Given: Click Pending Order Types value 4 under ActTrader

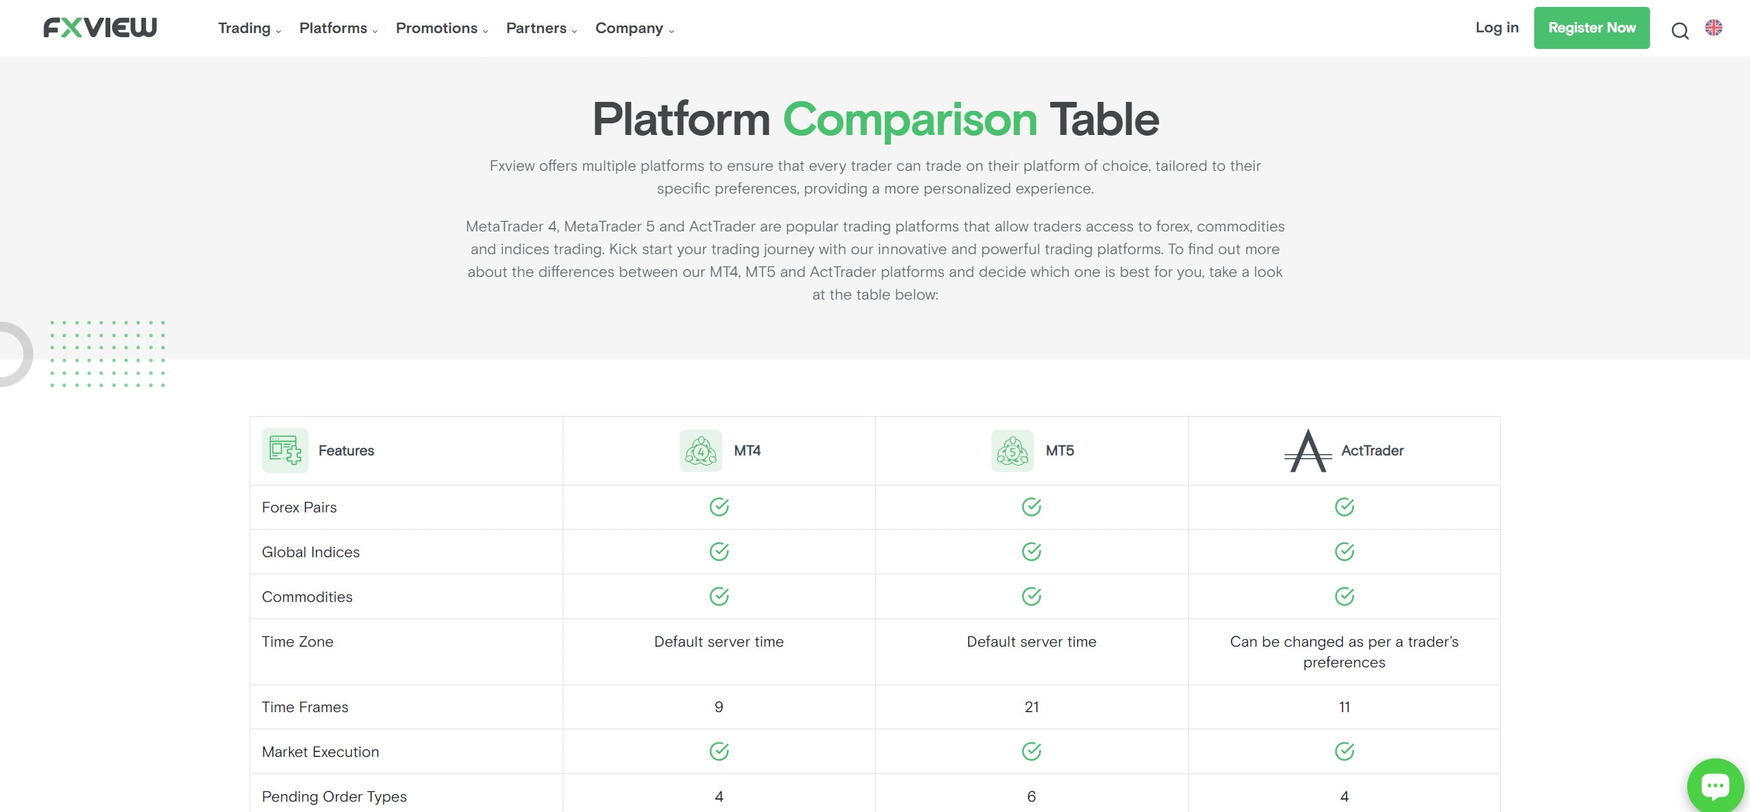Looking at the screenshot, I should point(1344,797).
